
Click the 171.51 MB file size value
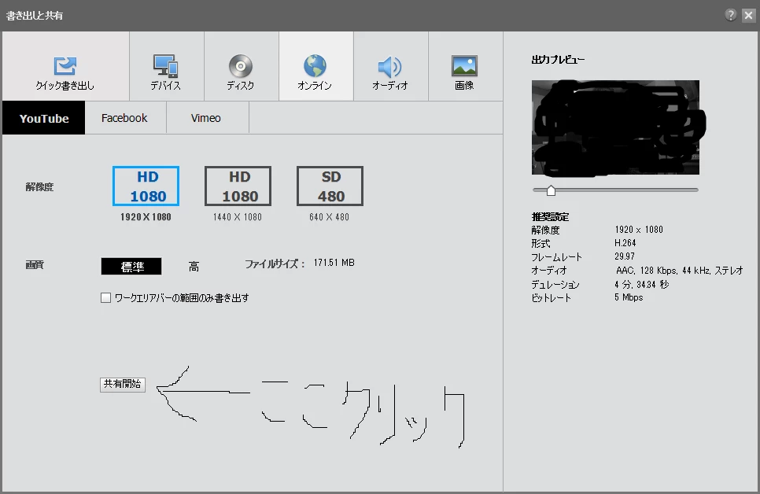(x=334, y=263)
